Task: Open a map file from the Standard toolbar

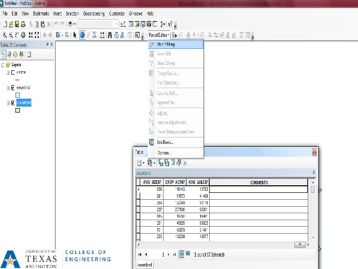Action: point(11,24)
